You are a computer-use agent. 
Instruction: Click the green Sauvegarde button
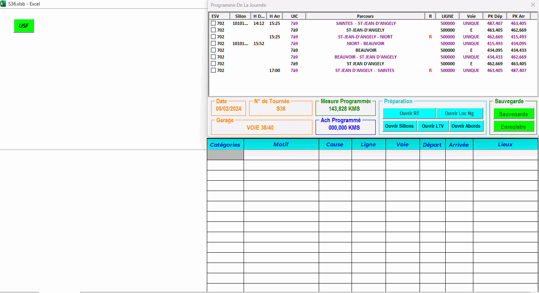(513, 114)
